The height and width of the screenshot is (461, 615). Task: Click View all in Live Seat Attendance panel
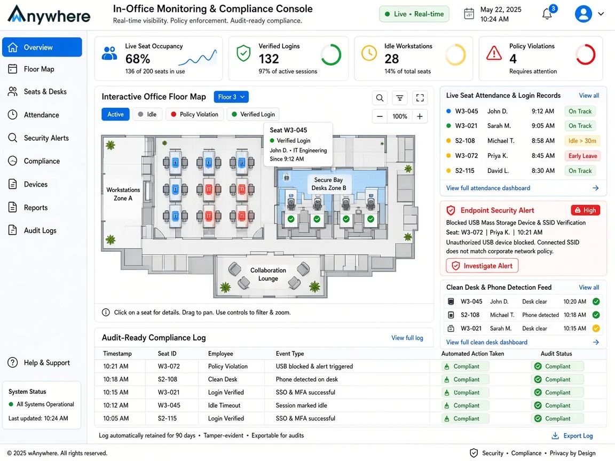pos(589,96)
